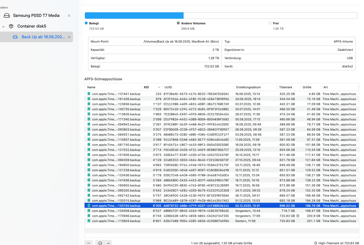Image resolution: width=364 pixels, height=245 pixels.
Task: Click the blue Belegt legend swatch
Action: [x=86, y=23]
